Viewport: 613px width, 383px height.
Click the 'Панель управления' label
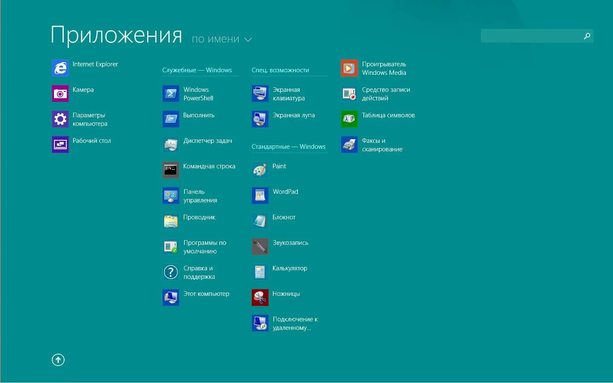(200, 196)
